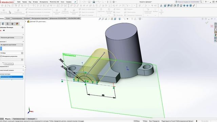Select the Bottom standard view icon
217x122 pixels.
(181, 5)
